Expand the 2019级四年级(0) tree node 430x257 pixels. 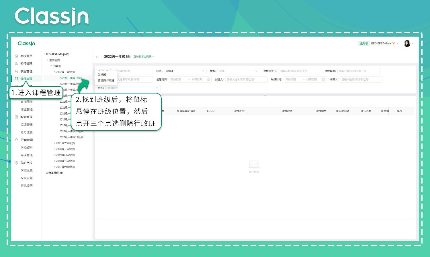pos(54,155)
